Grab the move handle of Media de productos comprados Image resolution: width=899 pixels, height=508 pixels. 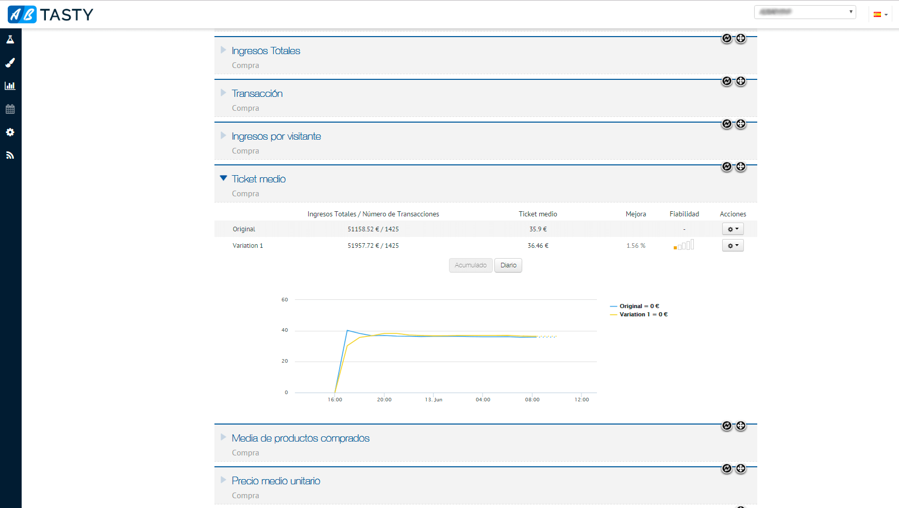pyautogui.click(x=741, y=426)
